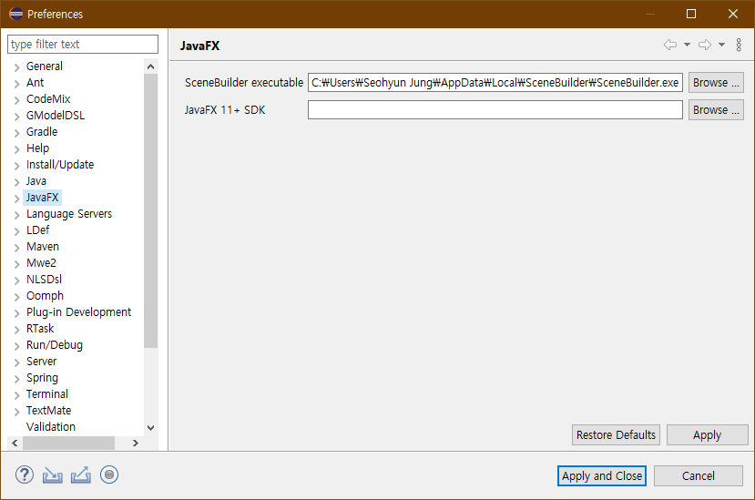Click the tree scroll right arrow
Viewport: 755px width, 500px height.
click(136, 444)
